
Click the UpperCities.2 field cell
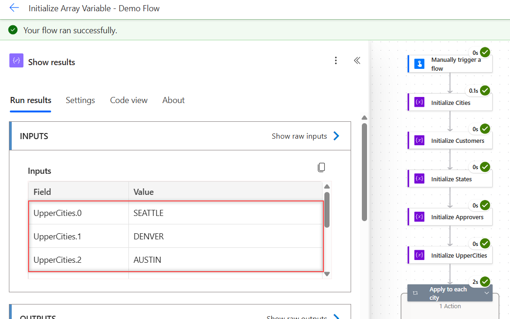point(79,260)
